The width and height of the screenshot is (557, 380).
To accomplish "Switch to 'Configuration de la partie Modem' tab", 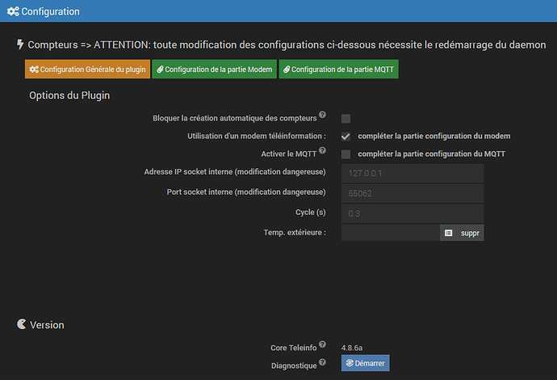I will pos(215,70).
